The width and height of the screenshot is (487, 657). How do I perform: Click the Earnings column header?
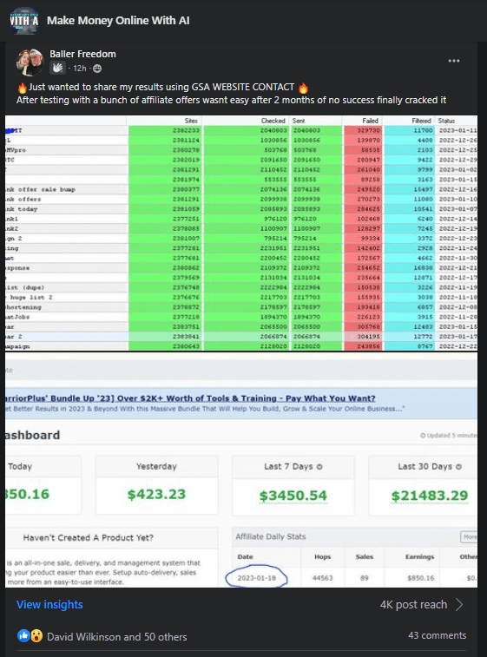419,557
